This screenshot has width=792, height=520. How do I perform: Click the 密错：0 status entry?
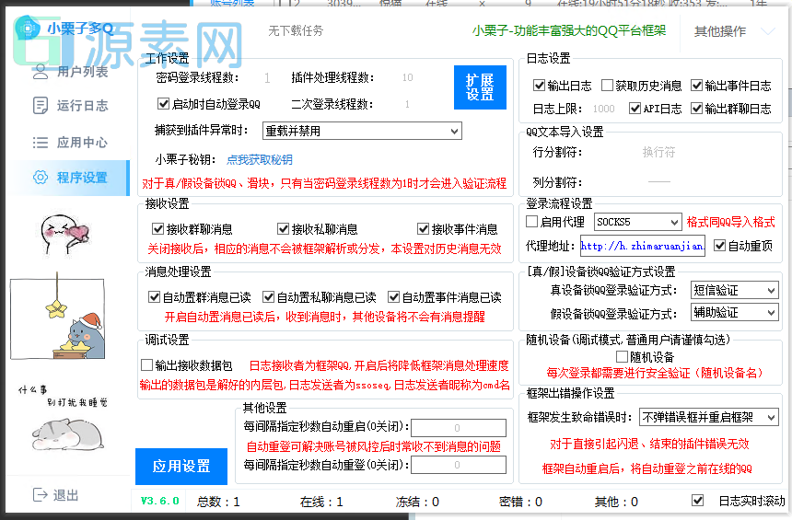pyautogui.click(x=520, y=502)
